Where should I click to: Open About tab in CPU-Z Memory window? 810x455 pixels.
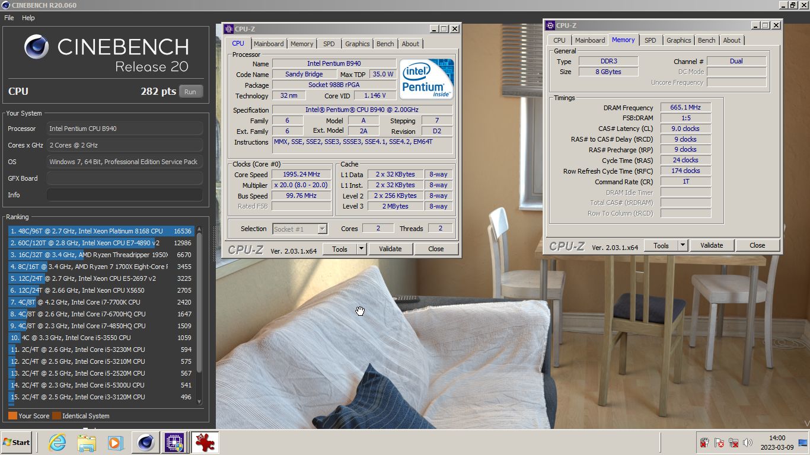pyautogui.click(x=732, y=40)
